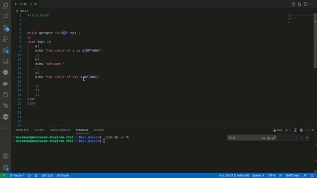Change indentation via Spaces: 4

258,176
